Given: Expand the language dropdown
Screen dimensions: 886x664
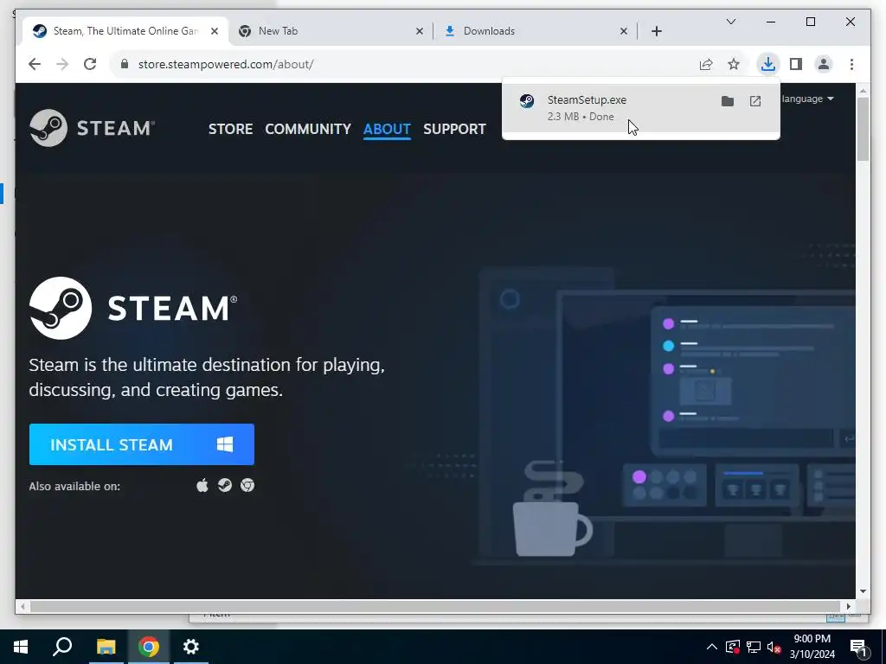Looking at the screenshot, I should [x=807, y=99].
